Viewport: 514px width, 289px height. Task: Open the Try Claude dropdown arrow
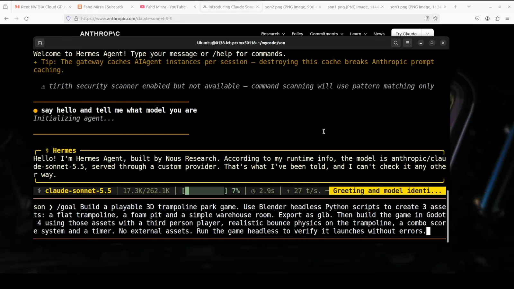click(428, 34)
